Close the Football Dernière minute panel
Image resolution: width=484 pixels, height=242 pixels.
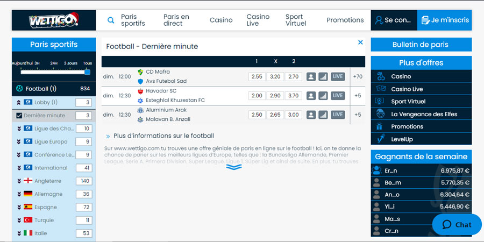[360, 42]
